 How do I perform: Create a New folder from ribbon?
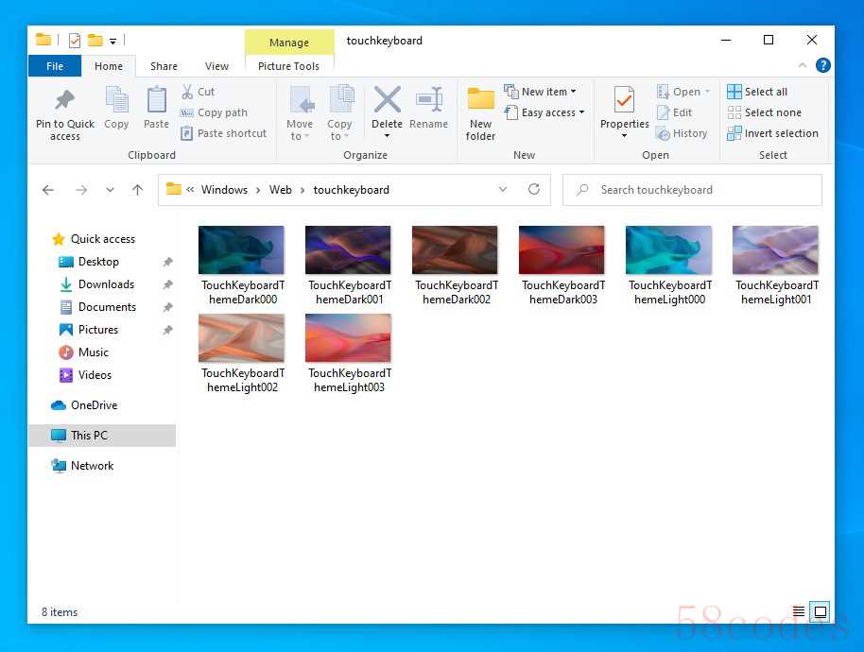point(480,102)
